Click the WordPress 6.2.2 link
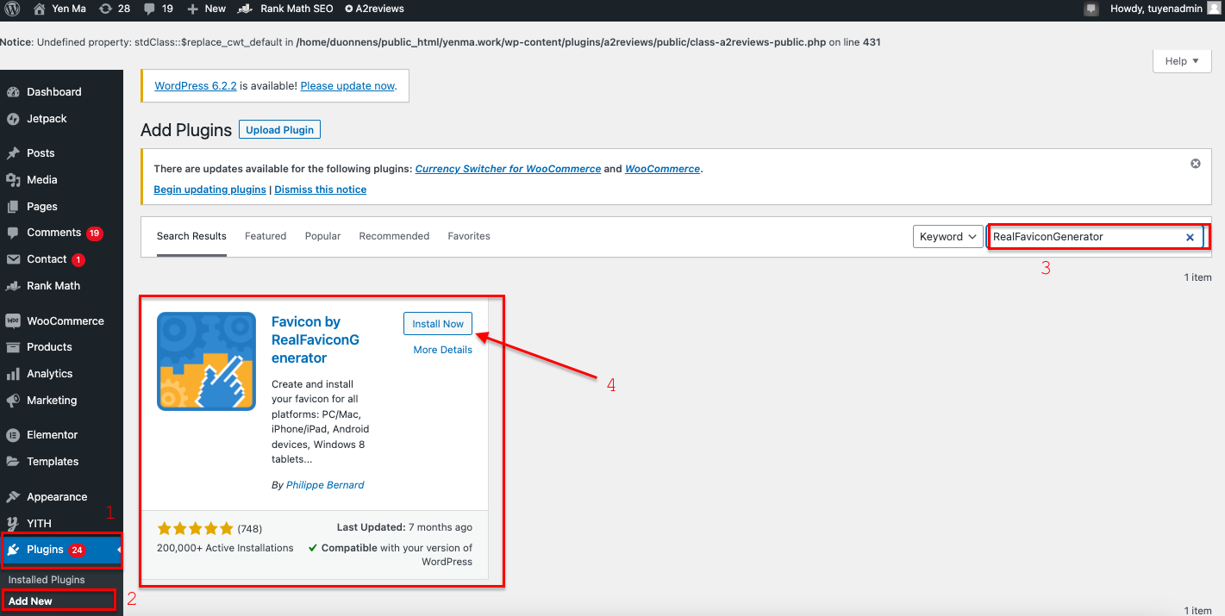The width and height of the screenshot is (1225, 616). coord(196,86)
